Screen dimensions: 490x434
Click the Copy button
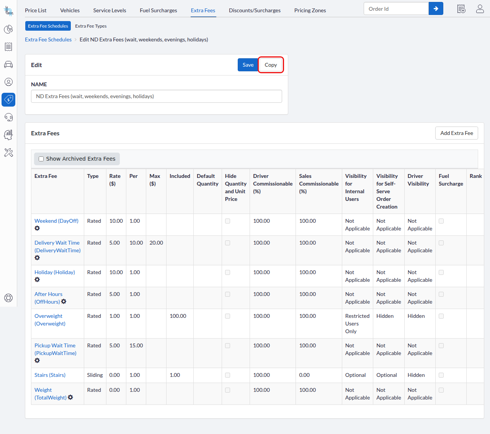click(271, 65)
